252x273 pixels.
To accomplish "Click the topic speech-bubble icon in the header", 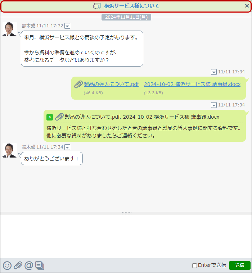I will point(97,6).
